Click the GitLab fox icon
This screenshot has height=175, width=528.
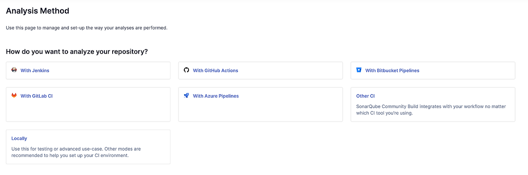click(x=14, y=95)
